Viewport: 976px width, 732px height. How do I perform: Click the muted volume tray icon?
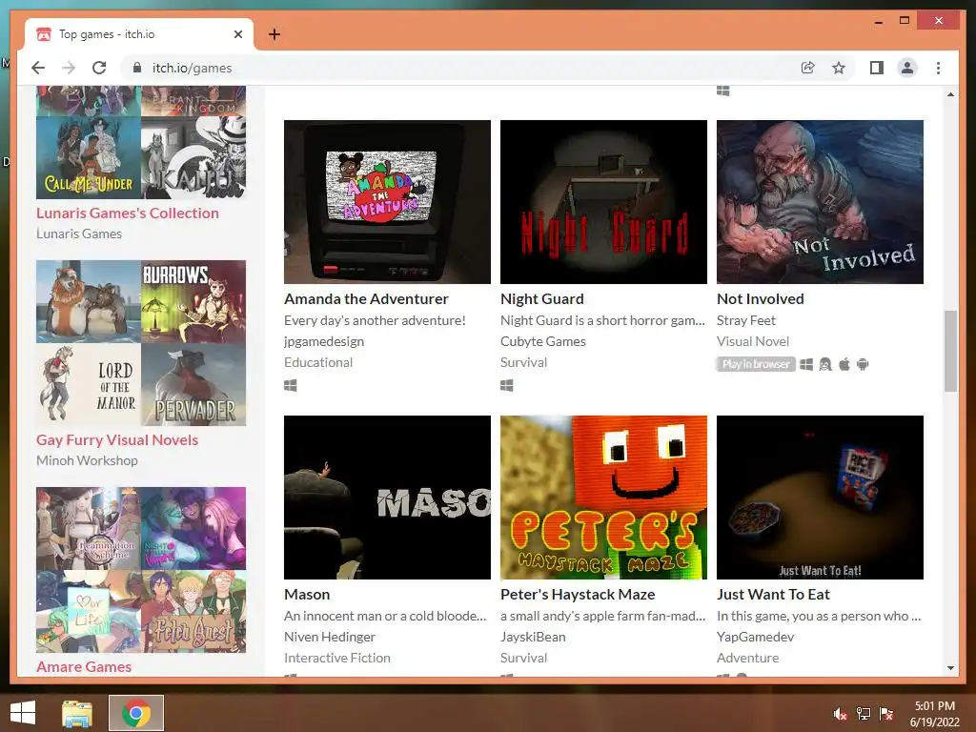pyautogui.click(x=841, y=714)
